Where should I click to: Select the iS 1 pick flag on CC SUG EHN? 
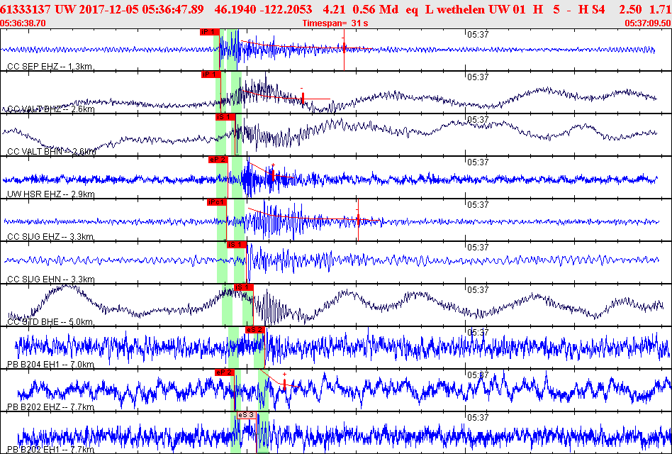pyautogui.click(x=237, y=244)
